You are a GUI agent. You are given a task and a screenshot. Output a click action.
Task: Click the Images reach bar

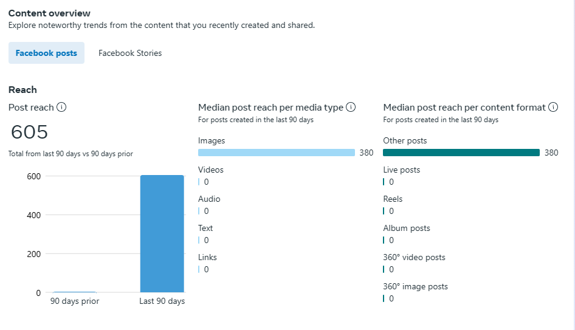coord(277,153)
